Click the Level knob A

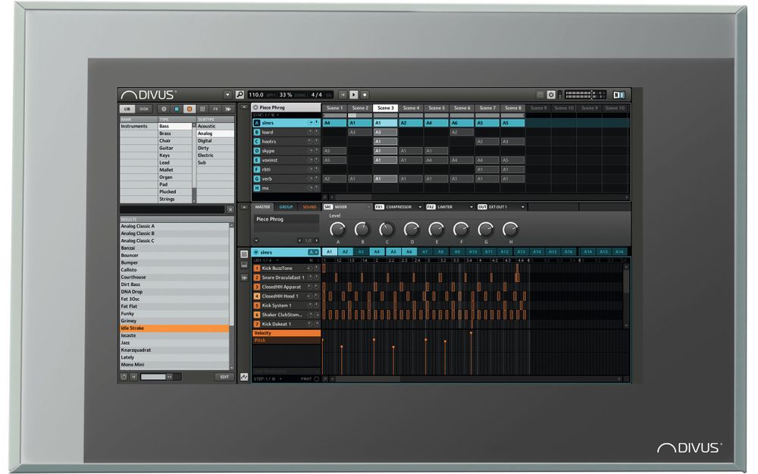tap(337, 229)
